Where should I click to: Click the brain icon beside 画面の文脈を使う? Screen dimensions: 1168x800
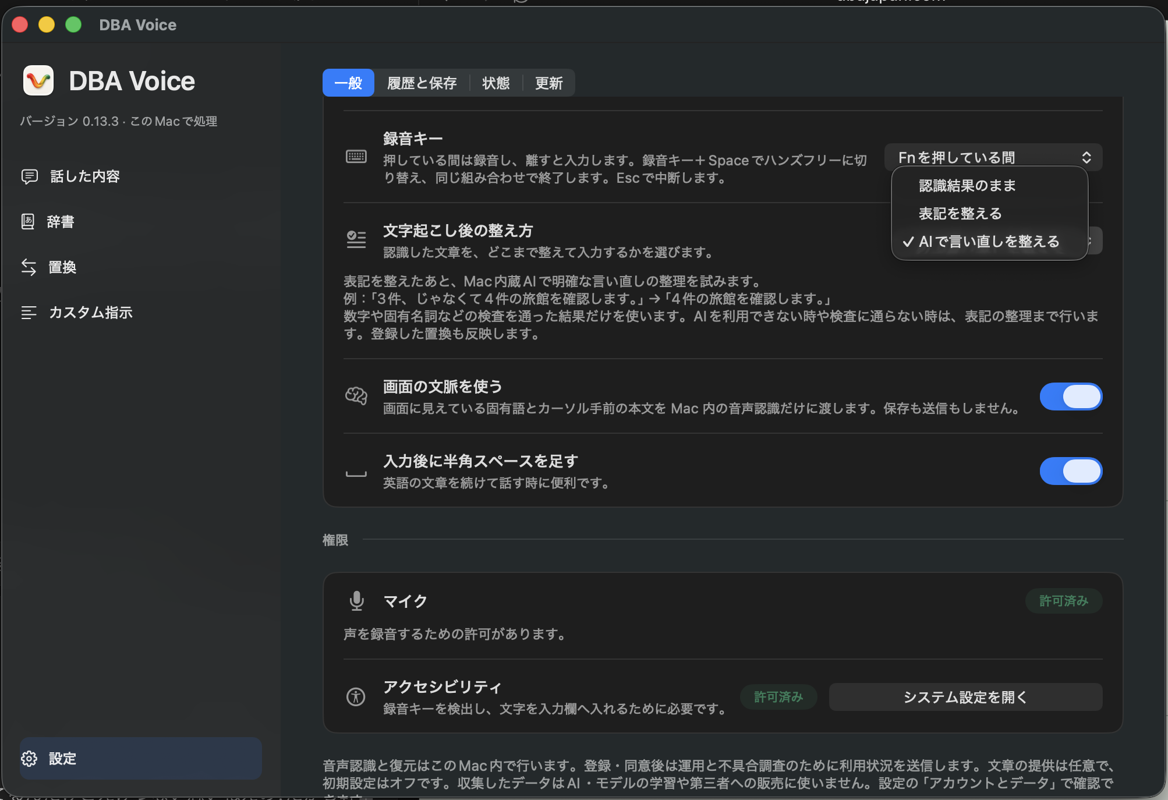[x=356, y=396]
